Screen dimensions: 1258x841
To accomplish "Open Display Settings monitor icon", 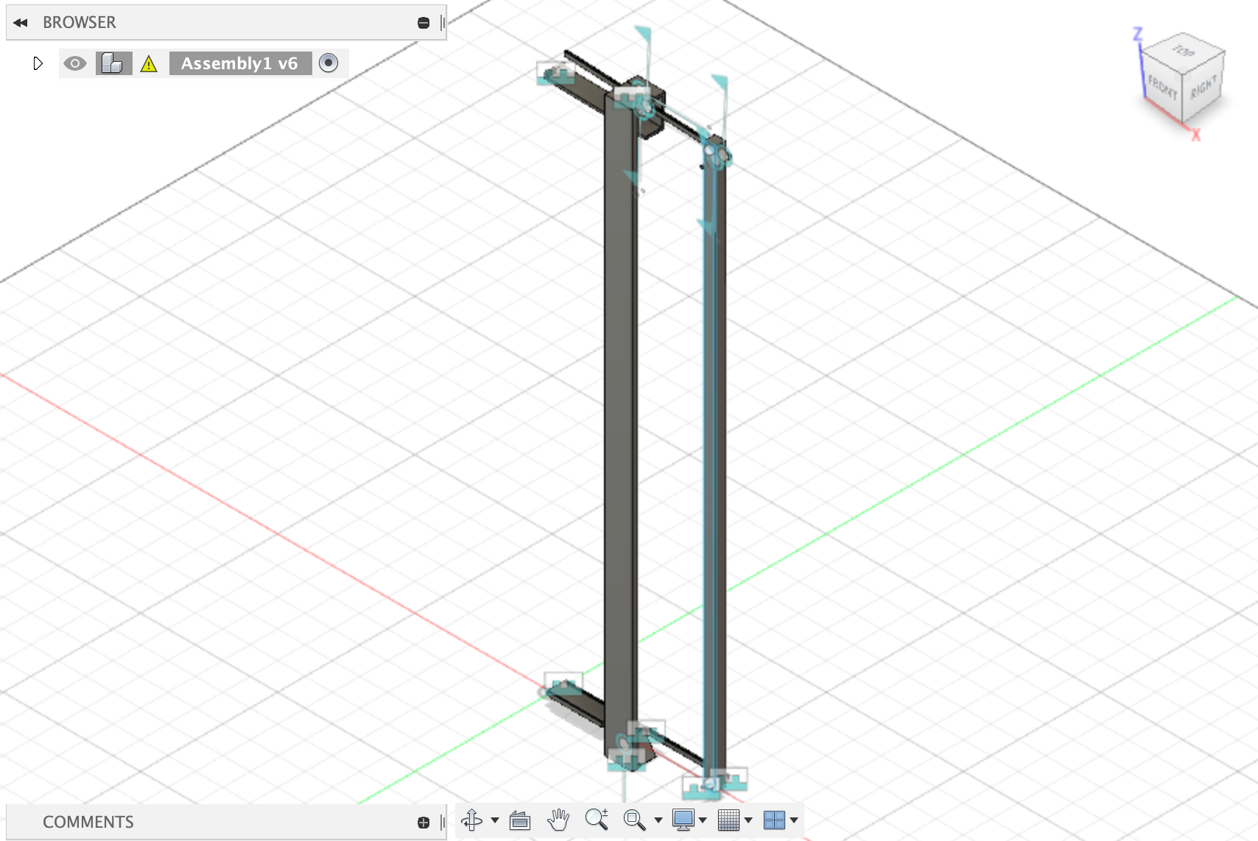I will 684,820.
